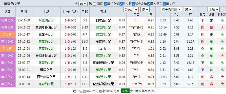Open the 终 dropdown next to 胜平负均值
This screenshot has width=226, height=94.
pyautogui.click(x=188, y=10)
